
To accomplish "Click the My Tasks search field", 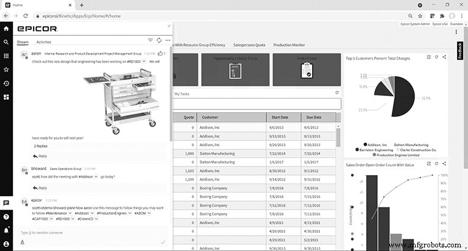I will [x=257, y=104].
